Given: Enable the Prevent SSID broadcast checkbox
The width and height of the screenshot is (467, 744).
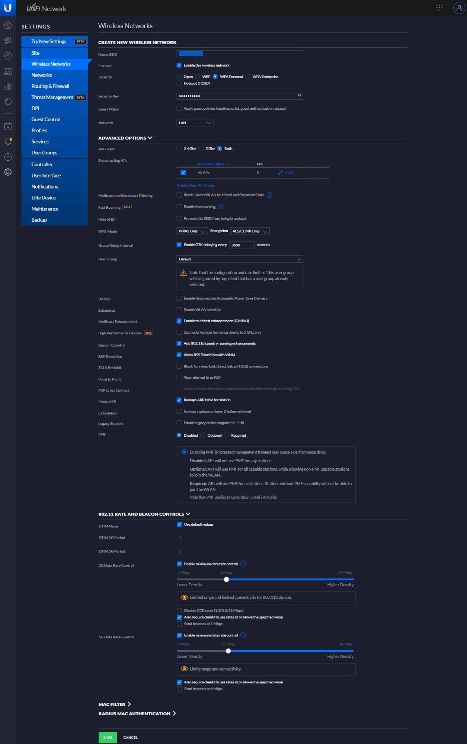Looking at the screenshot, I should 179,219.
